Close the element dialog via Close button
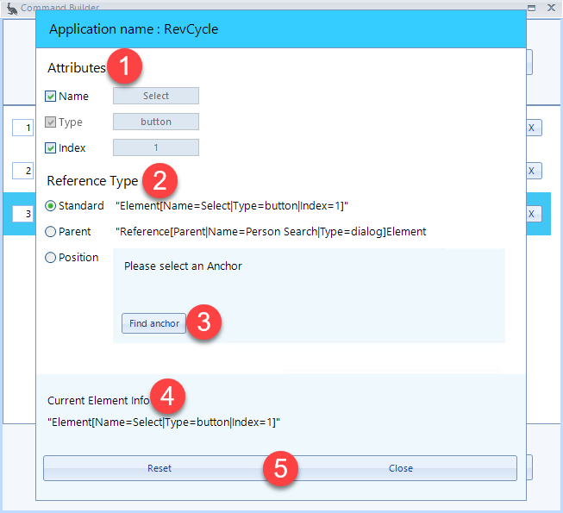Image resolution: width=563 pixels, height=513 pixels. tap(401, 468)
